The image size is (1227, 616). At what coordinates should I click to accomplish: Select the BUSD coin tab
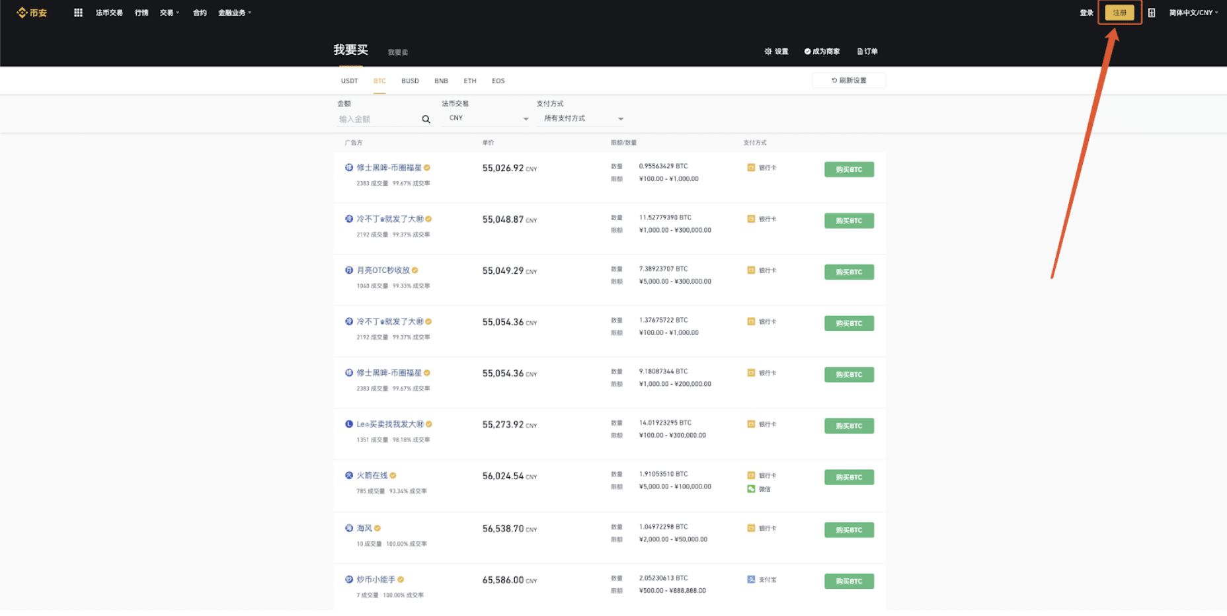click(410, 81)
